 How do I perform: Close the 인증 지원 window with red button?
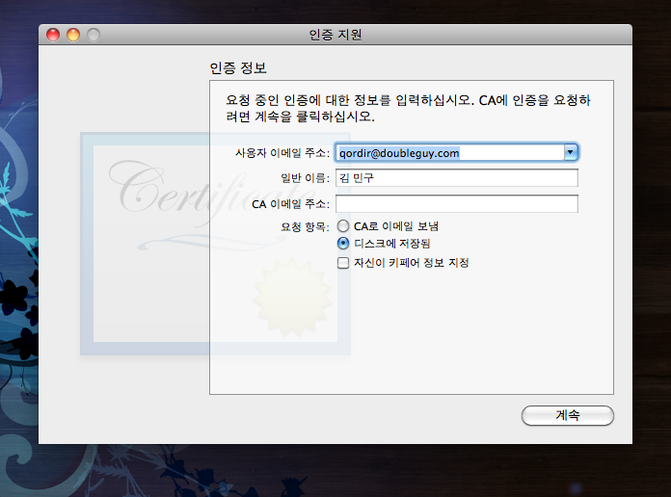click(x=53, y=35)
